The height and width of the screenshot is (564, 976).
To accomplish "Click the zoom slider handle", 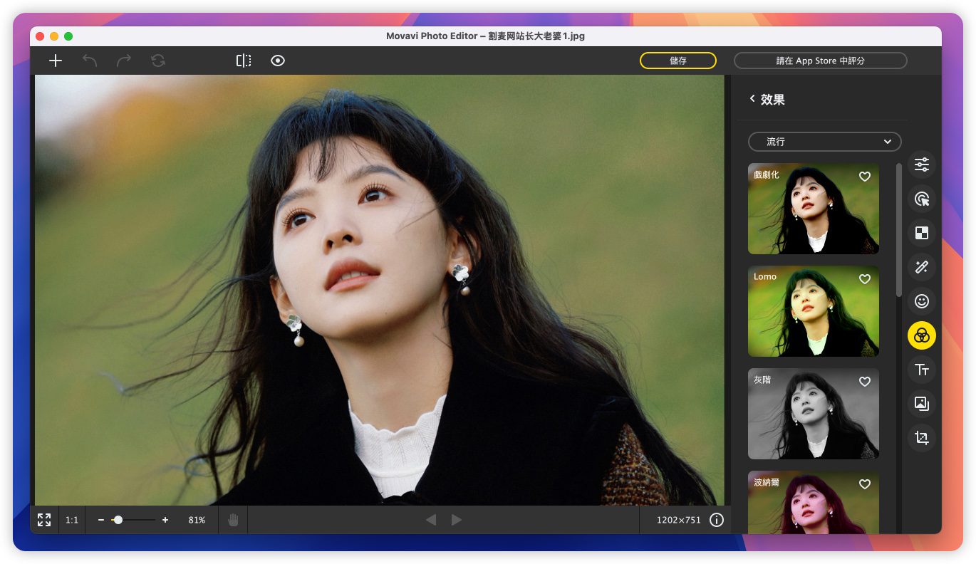I will point(118,520).
